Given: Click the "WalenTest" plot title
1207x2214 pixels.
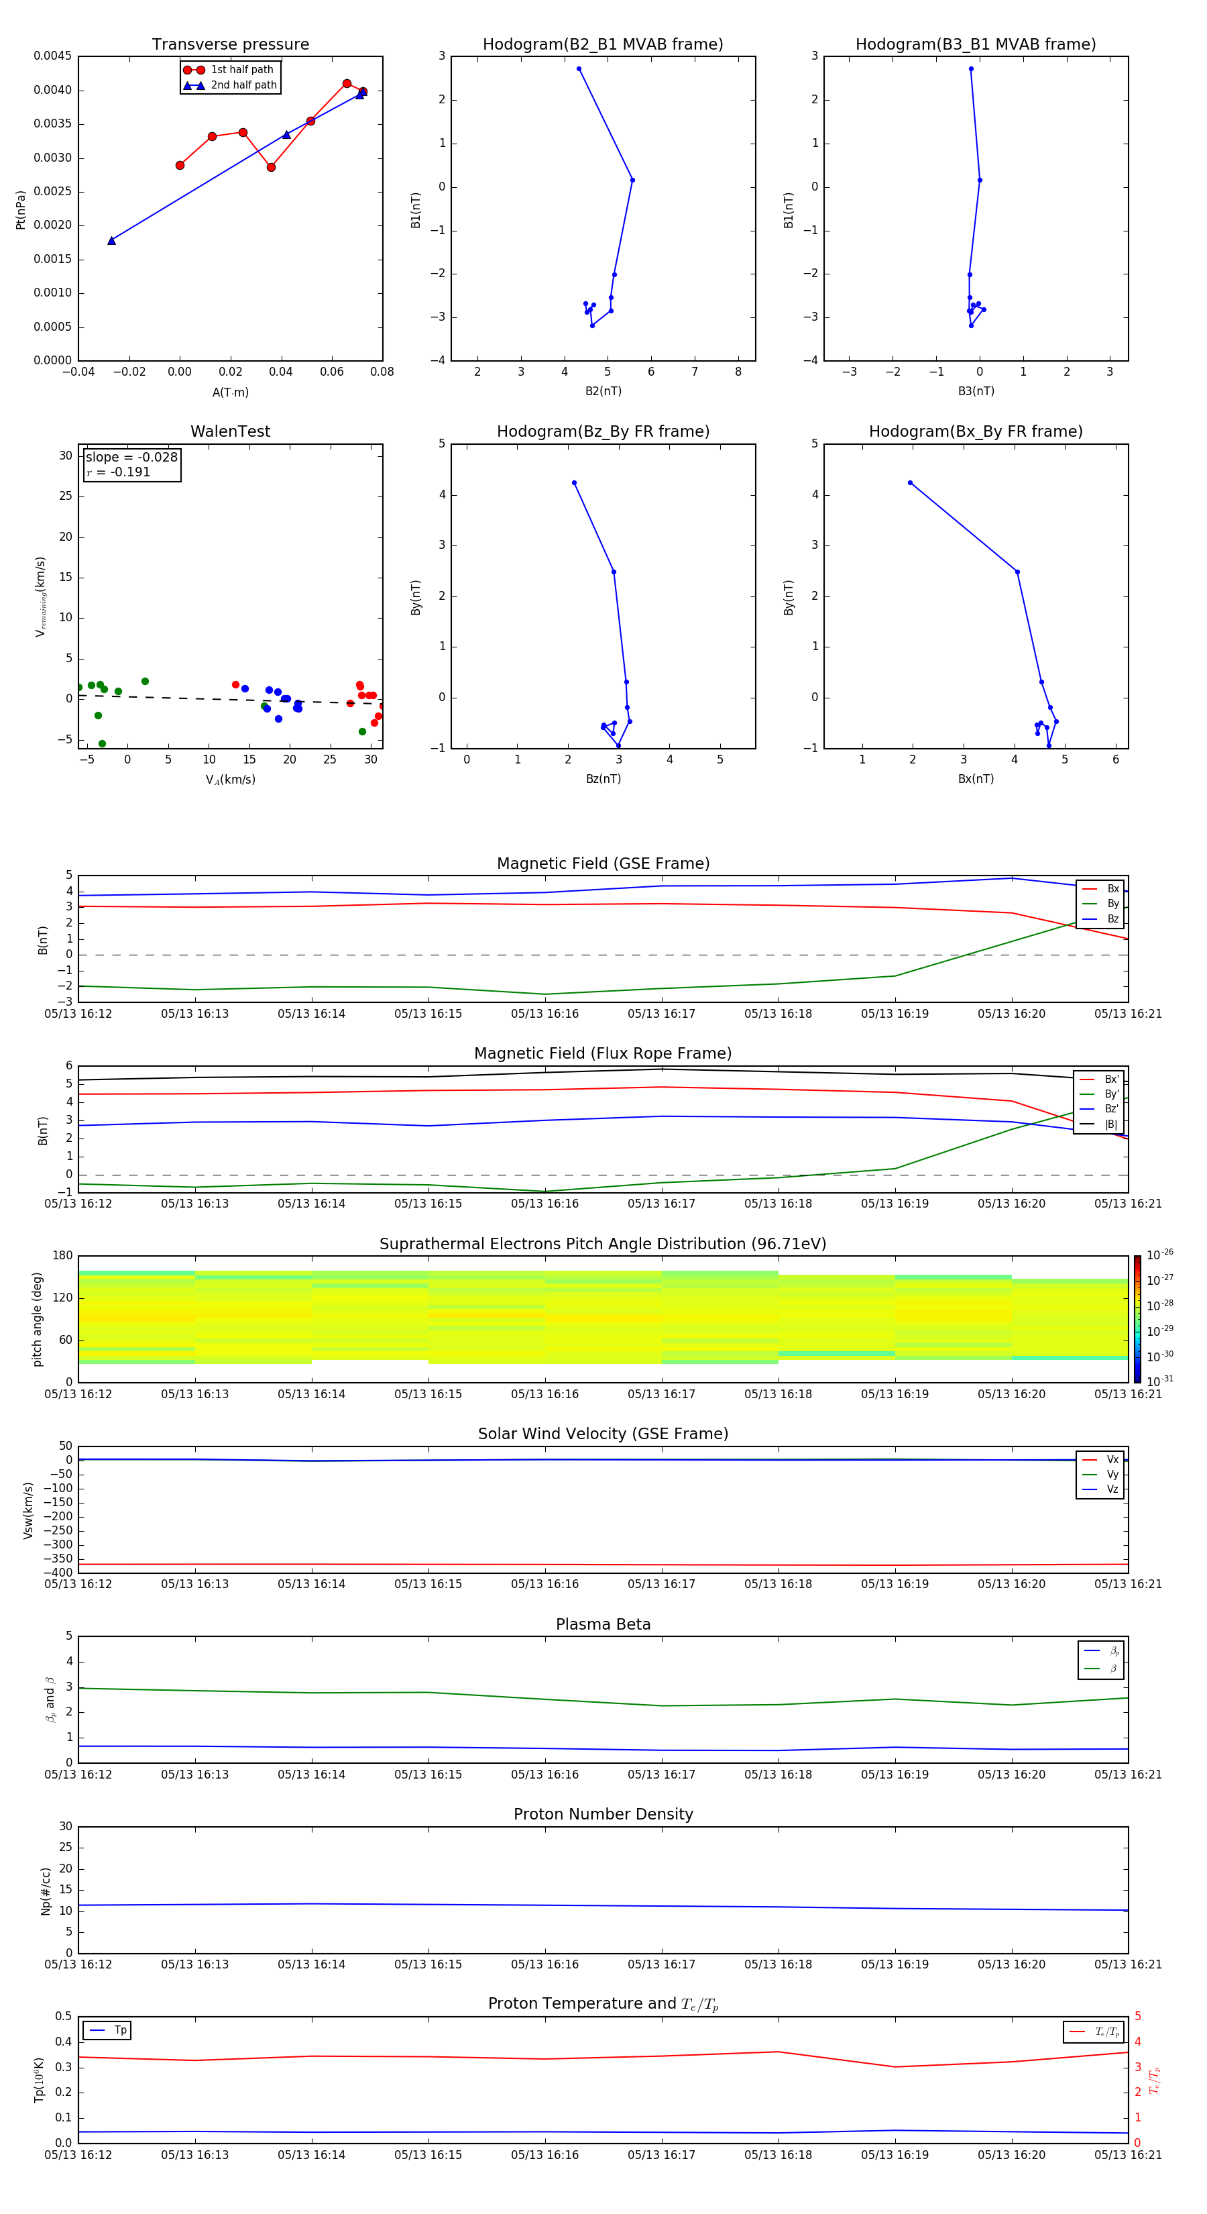Looking at the screenshot, I should (x=230, y=431).
